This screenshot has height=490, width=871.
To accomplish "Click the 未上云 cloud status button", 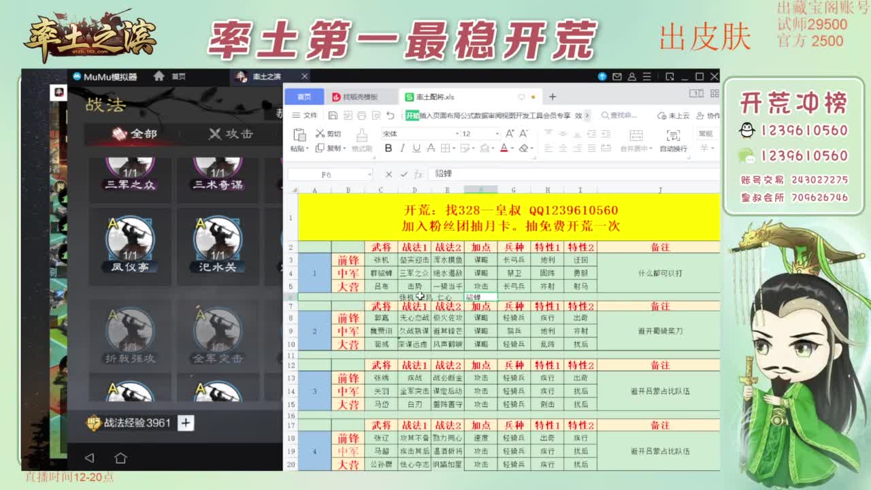I will click(x=673, y=116).
